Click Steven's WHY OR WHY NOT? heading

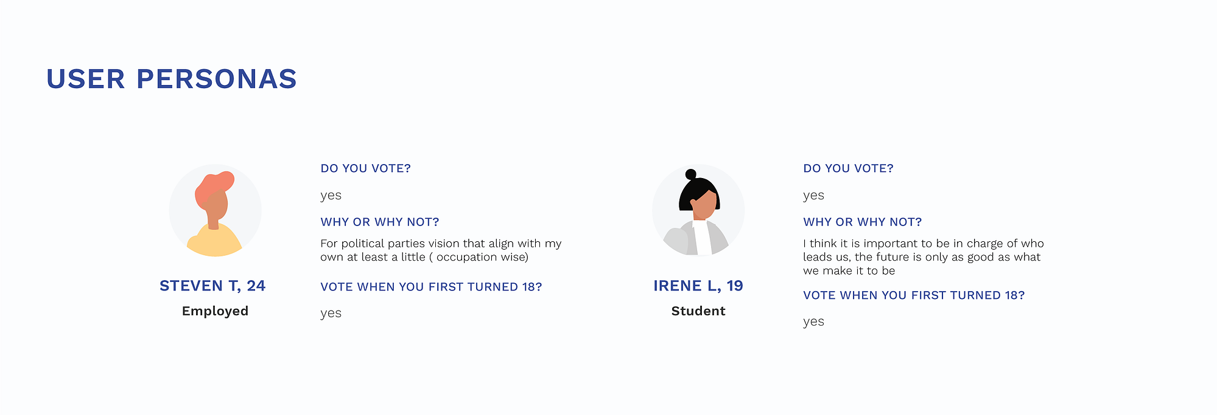click(380, 222)
